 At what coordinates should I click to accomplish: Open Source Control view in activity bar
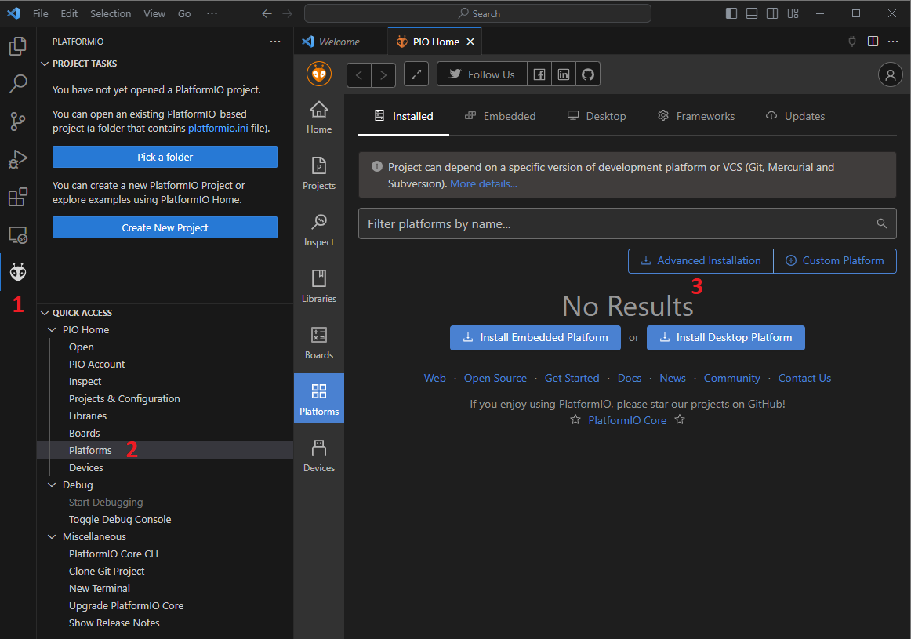[18, 121]
